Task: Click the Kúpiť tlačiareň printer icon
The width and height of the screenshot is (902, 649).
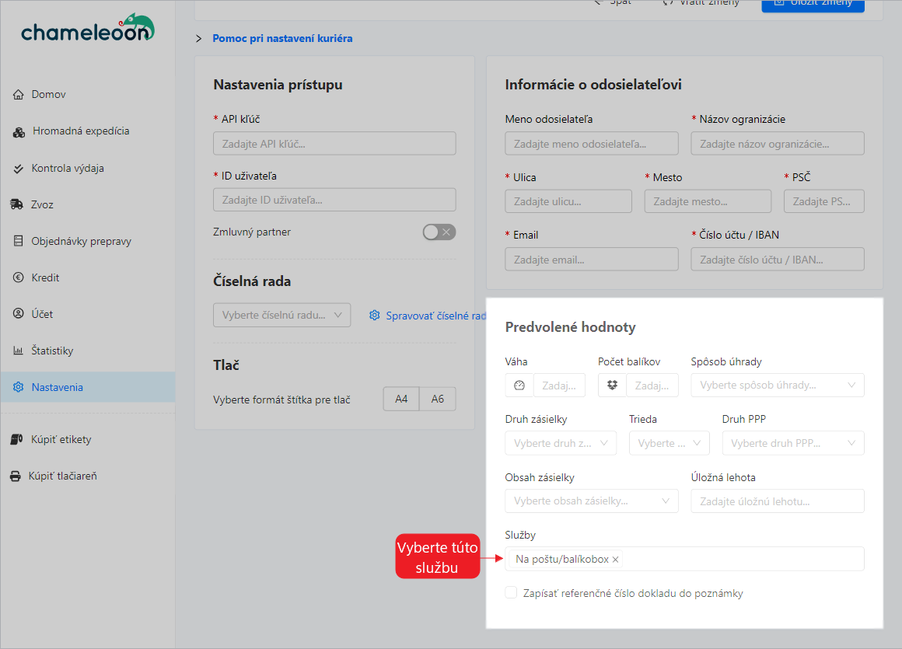Action: pyautogui.click(x=16, y=476)
